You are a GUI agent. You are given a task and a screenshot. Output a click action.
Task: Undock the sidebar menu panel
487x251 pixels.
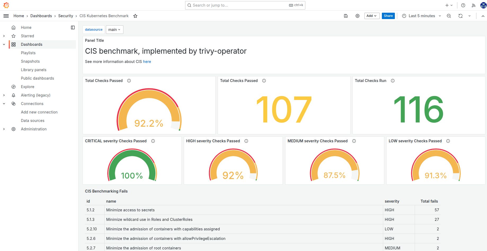coord(73,28)
